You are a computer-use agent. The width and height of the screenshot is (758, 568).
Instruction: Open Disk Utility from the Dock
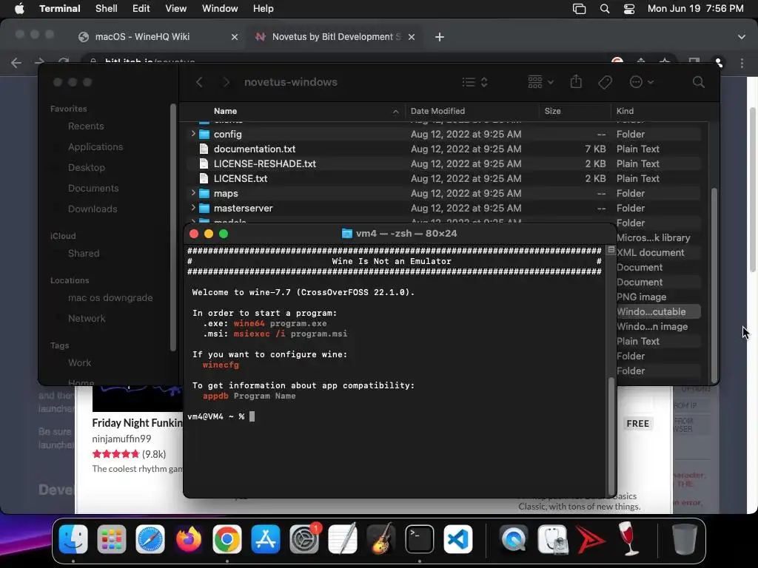552,539
